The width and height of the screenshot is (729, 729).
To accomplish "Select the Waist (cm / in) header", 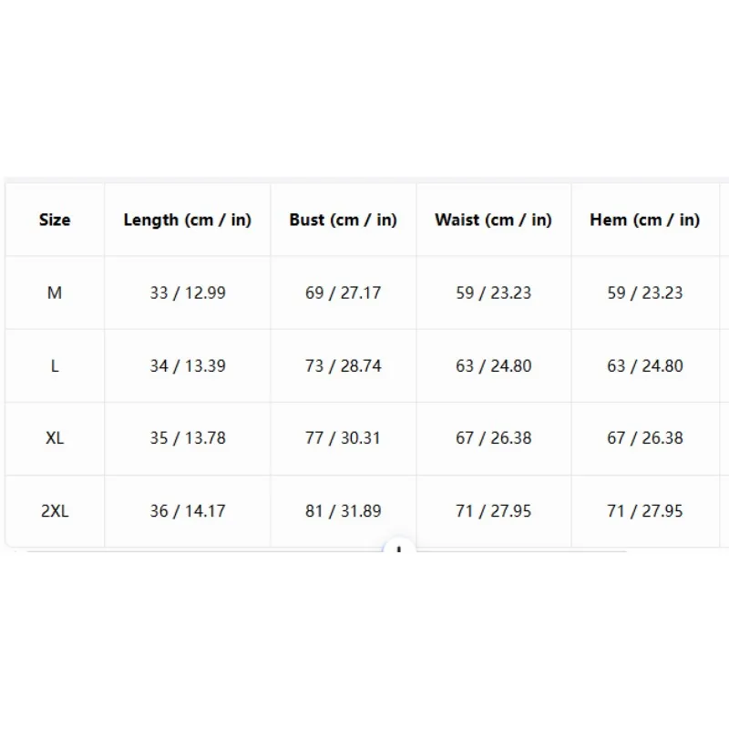I will tap(494, 220).
